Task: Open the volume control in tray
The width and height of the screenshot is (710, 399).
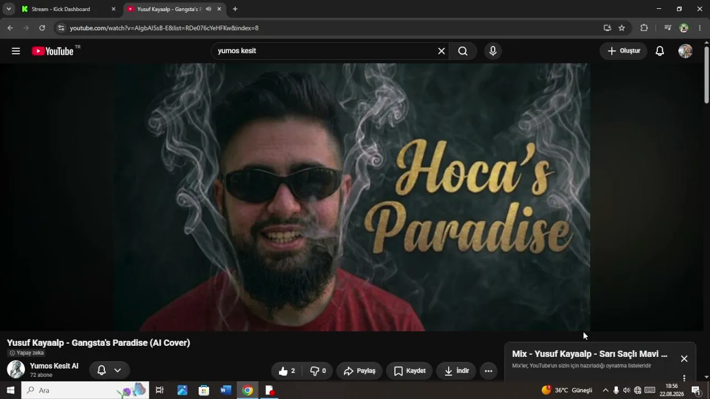Action: click(x=626, y=390)
